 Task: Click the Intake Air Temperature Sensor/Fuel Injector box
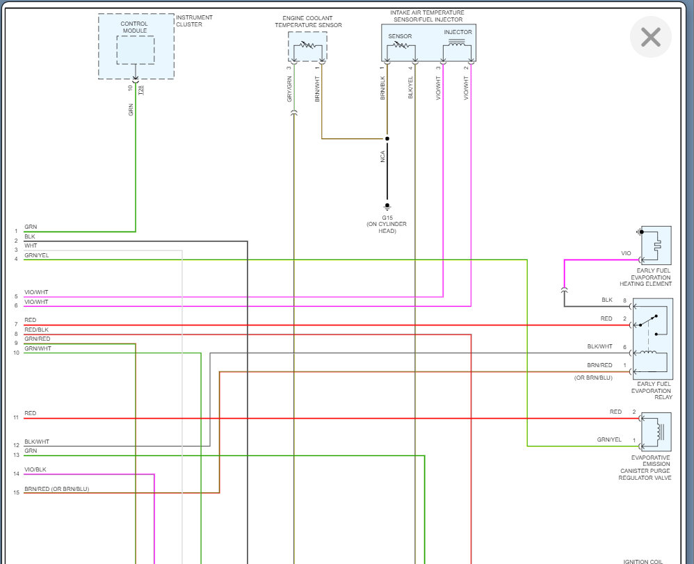tap(428, 43)
